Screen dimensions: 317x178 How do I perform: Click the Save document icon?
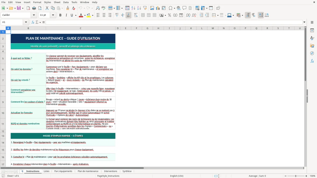coord(19,8)
